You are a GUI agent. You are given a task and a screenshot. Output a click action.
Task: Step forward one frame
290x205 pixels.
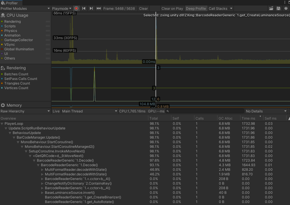pyautogui.click(x=91, y=8)
